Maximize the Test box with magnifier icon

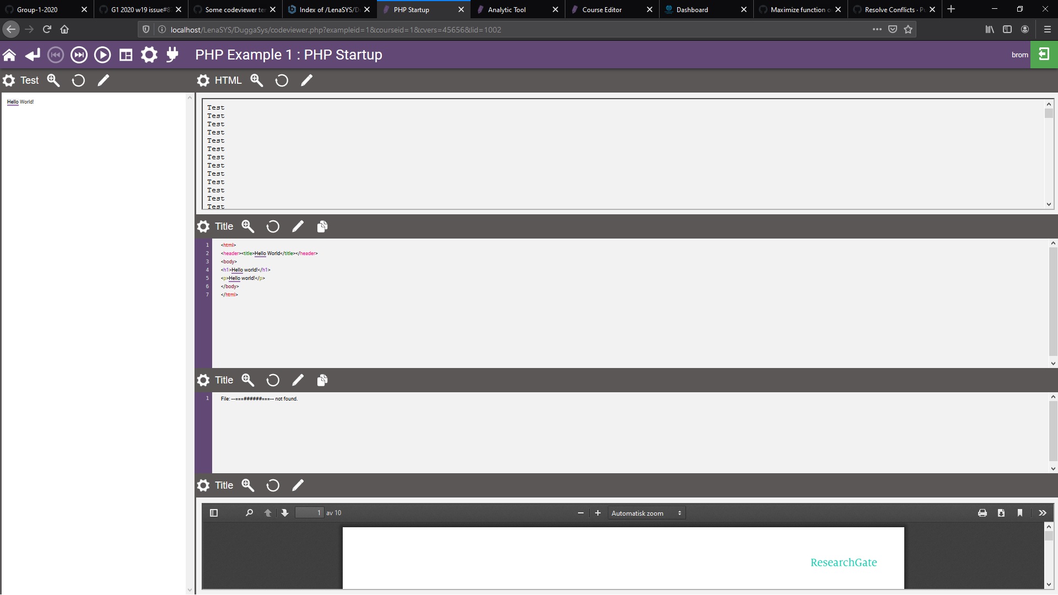[53, 80]
